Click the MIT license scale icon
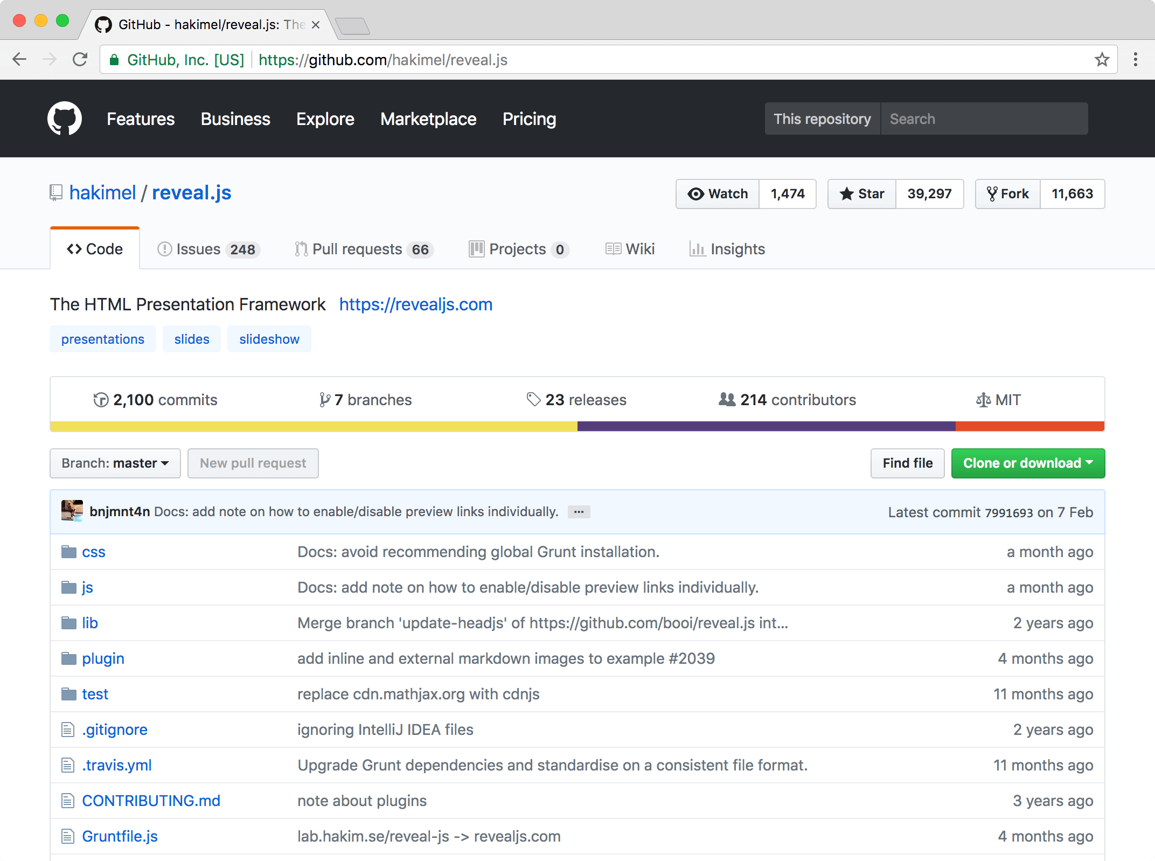The width and height of the screenshot is (1155, 861). tap(983, 400)
